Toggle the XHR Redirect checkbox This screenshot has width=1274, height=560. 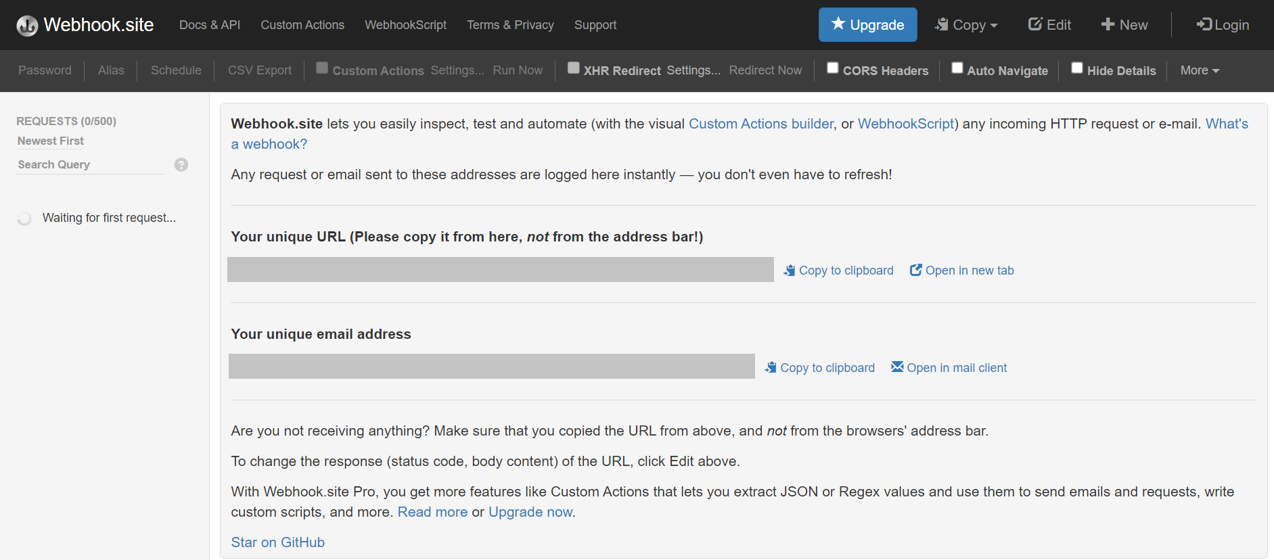click(x=574, y=68)
